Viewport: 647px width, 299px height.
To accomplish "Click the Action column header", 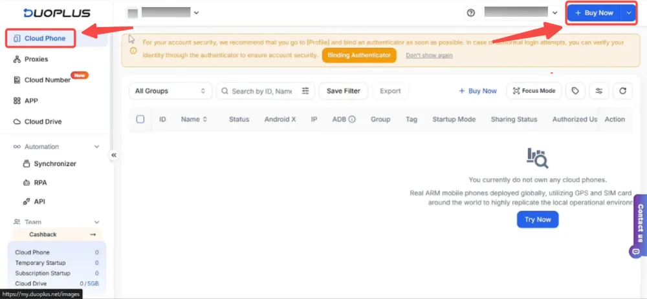I will 615,119.
